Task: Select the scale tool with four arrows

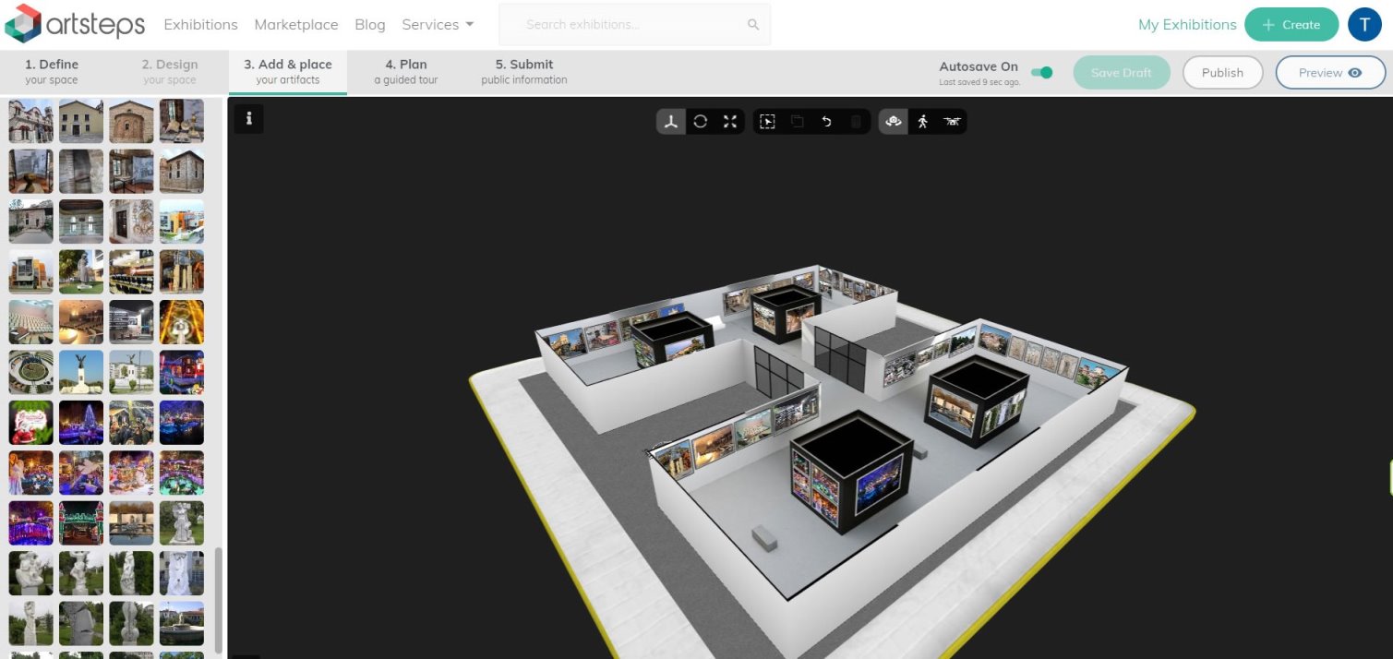Action: pos(730,122)
